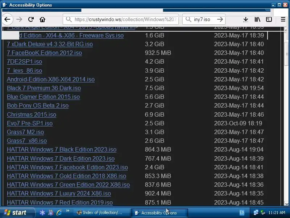Click the search box containing iny7 iso

[204, 19]
